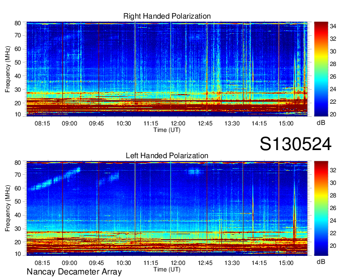The width and height of the screenshot is (342, 278).
Task: Click the "12:00" tick on the bottom plot
Action: [178, 263]
